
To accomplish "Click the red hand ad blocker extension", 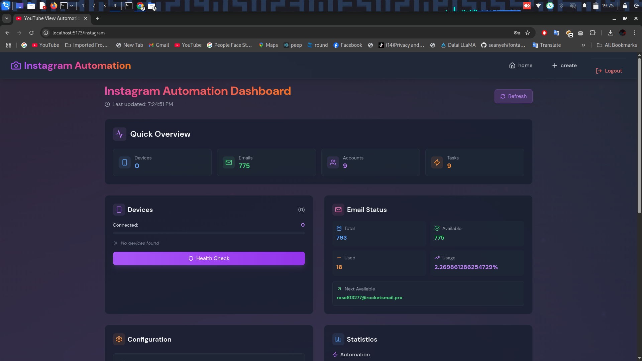I will (x=544, y=33).
